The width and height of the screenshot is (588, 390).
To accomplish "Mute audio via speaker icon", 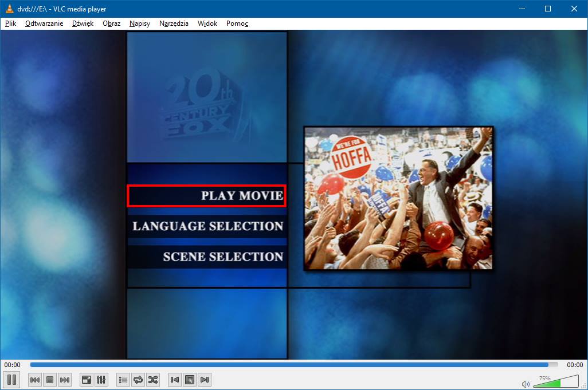I will point(526,384).
